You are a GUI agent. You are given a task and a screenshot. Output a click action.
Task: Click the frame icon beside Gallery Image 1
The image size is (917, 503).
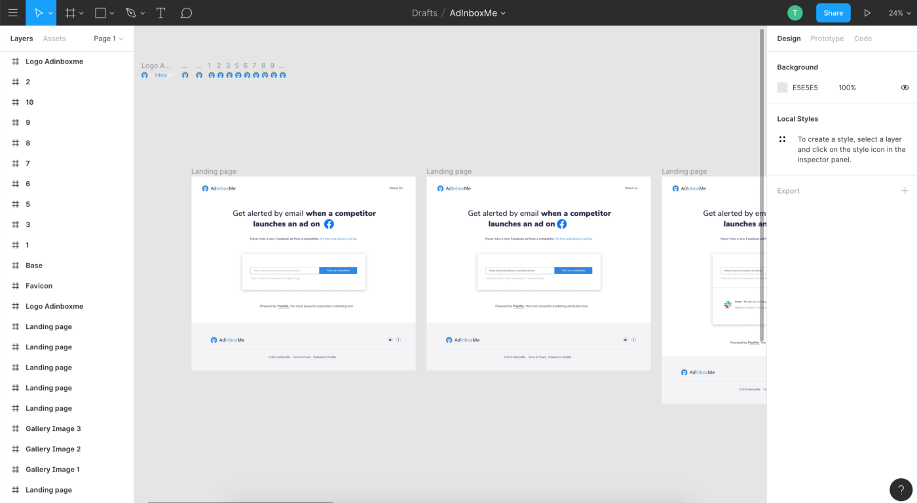[x=15, y=469]
